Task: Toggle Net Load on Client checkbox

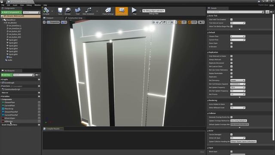Action: pos(232,66)
